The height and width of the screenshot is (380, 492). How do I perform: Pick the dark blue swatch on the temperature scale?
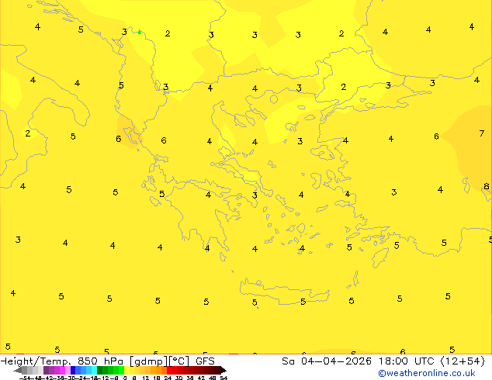pyautogui.click(x=73, y=370)
